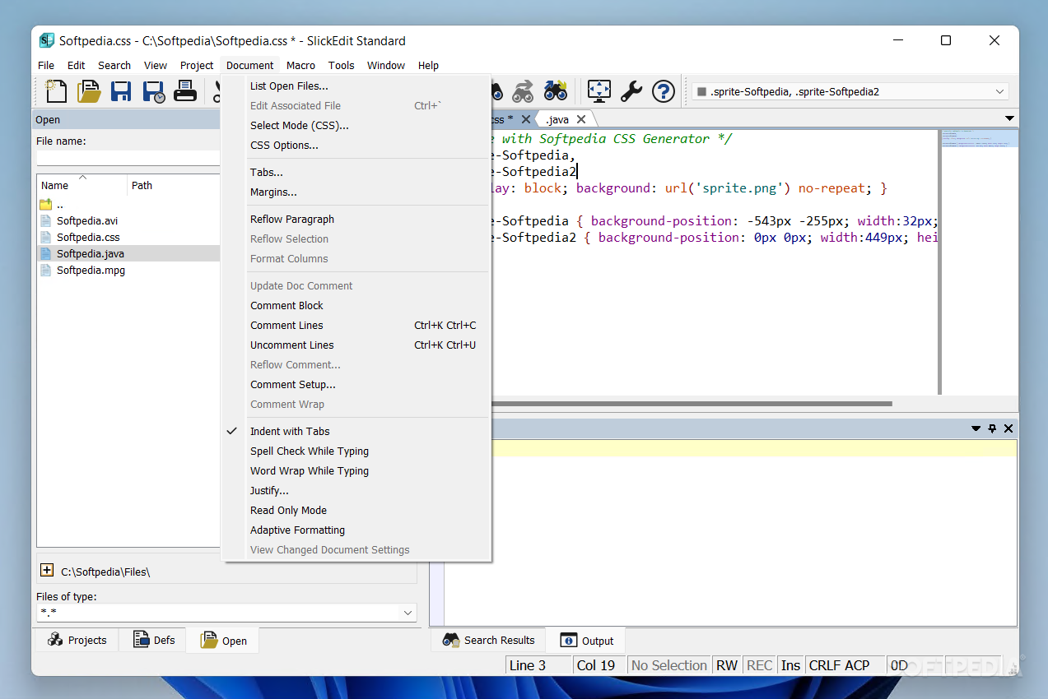Click the Help question mark icon
This screenshot has height=699, width=1048.
[x=664, y=90]
